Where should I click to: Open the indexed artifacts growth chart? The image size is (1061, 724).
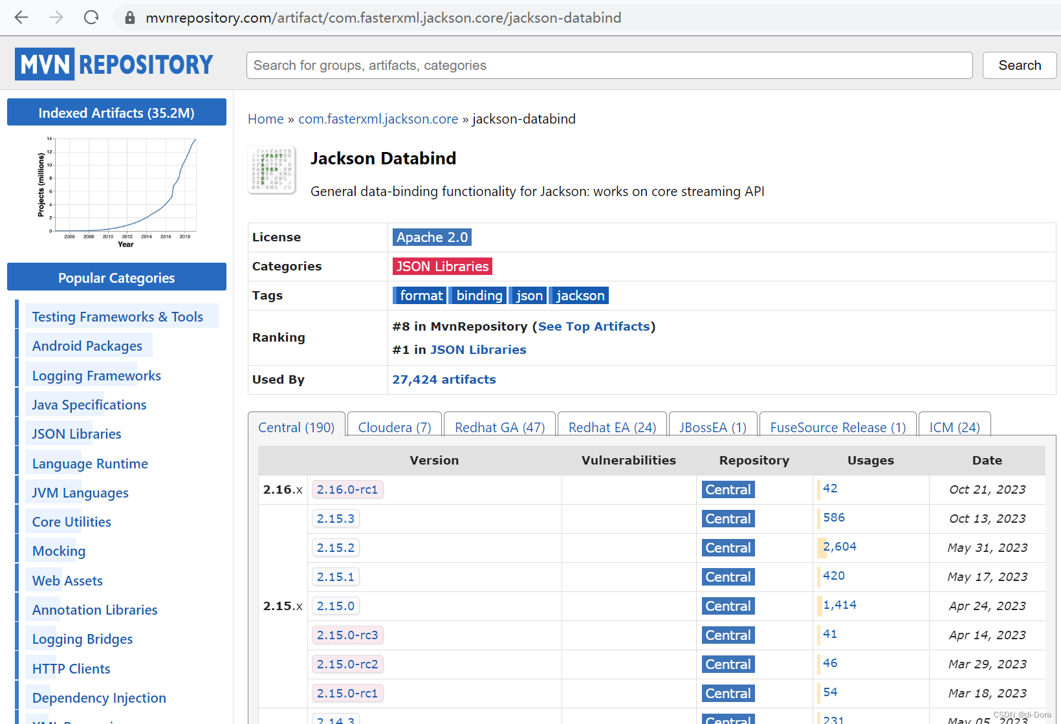pyautogui.click(x=116, y=192)
